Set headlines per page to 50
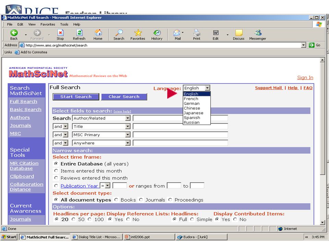Screen dimensions: 329x247 click(73, 219)
